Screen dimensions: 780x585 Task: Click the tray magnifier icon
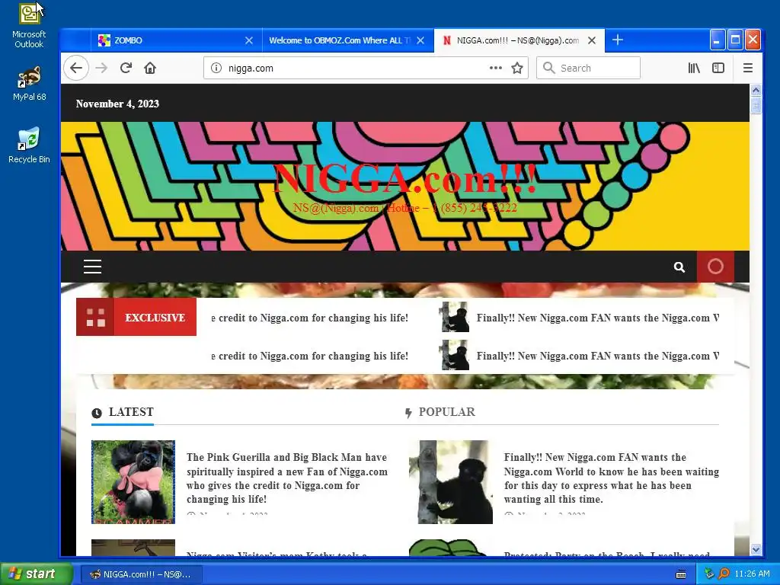(x=724, y=574)
